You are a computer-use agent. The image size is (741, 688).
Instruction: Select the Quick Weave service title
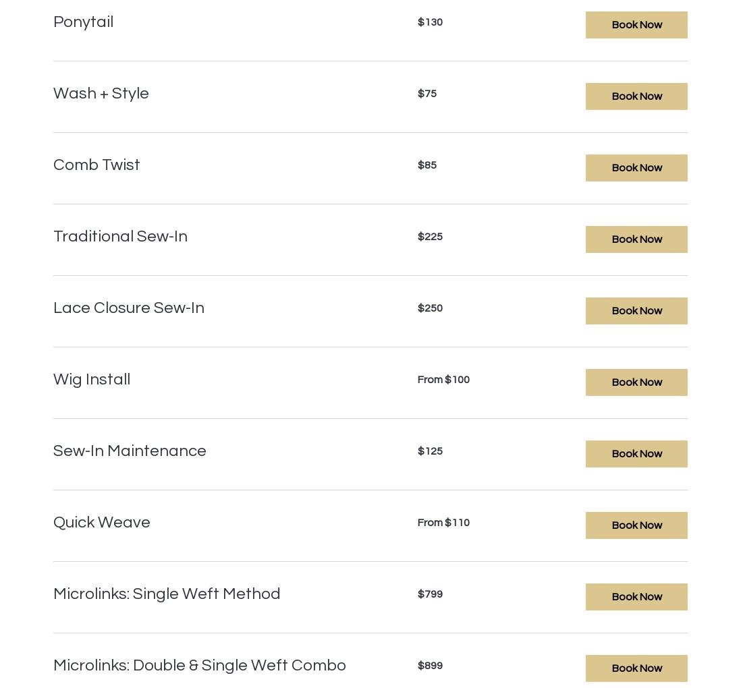pos(102,523)
